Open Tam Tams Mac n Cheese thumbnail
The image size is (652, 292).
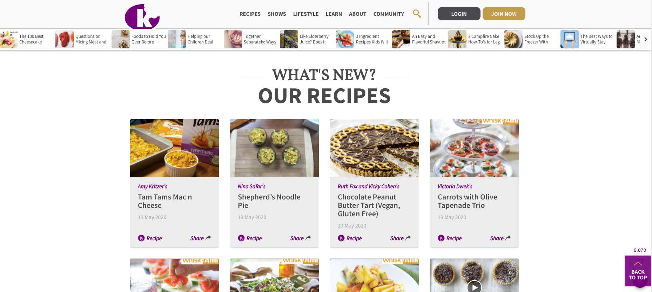(174, 148)
